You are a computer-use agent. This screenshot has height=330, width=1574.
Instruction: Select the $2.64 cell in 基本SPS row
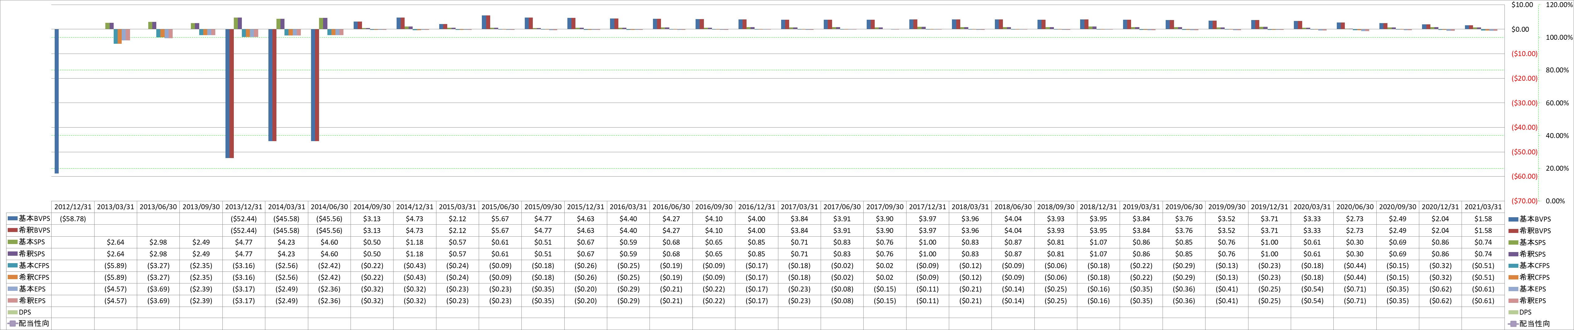click(116, 242)
